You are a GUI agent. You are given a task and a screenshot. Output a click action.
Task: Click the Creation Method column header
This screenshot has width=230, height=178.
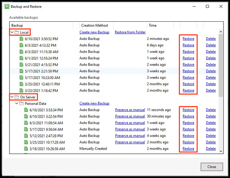(x=96, y=25)
